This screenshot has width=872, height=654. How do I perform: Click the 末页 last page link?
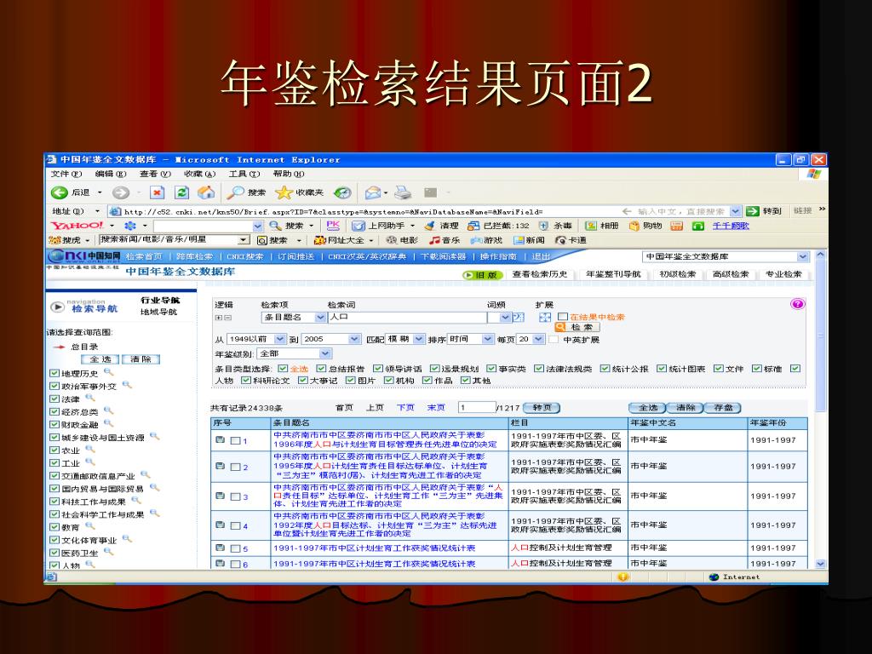[x=436, y=408]
